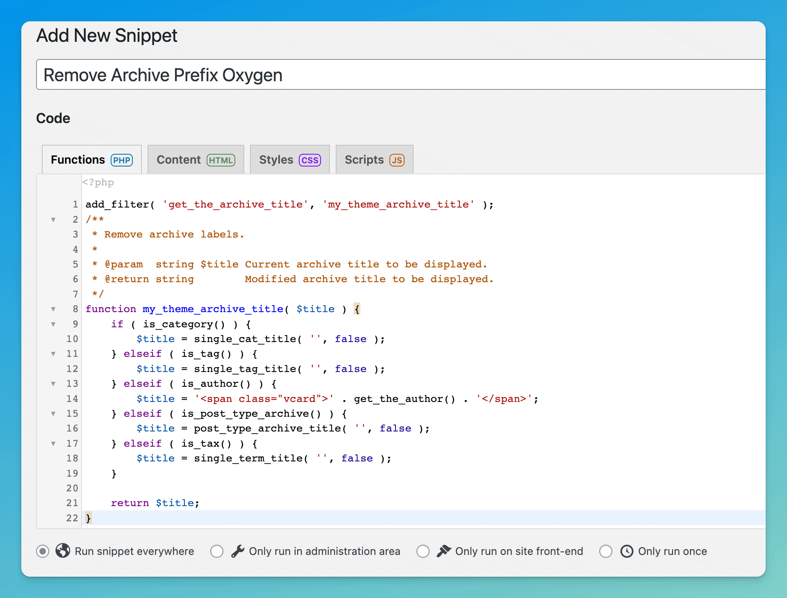Viewport: 787px width, 598px height.
Task: Open the Scripts tab
Action: point(374,160)
